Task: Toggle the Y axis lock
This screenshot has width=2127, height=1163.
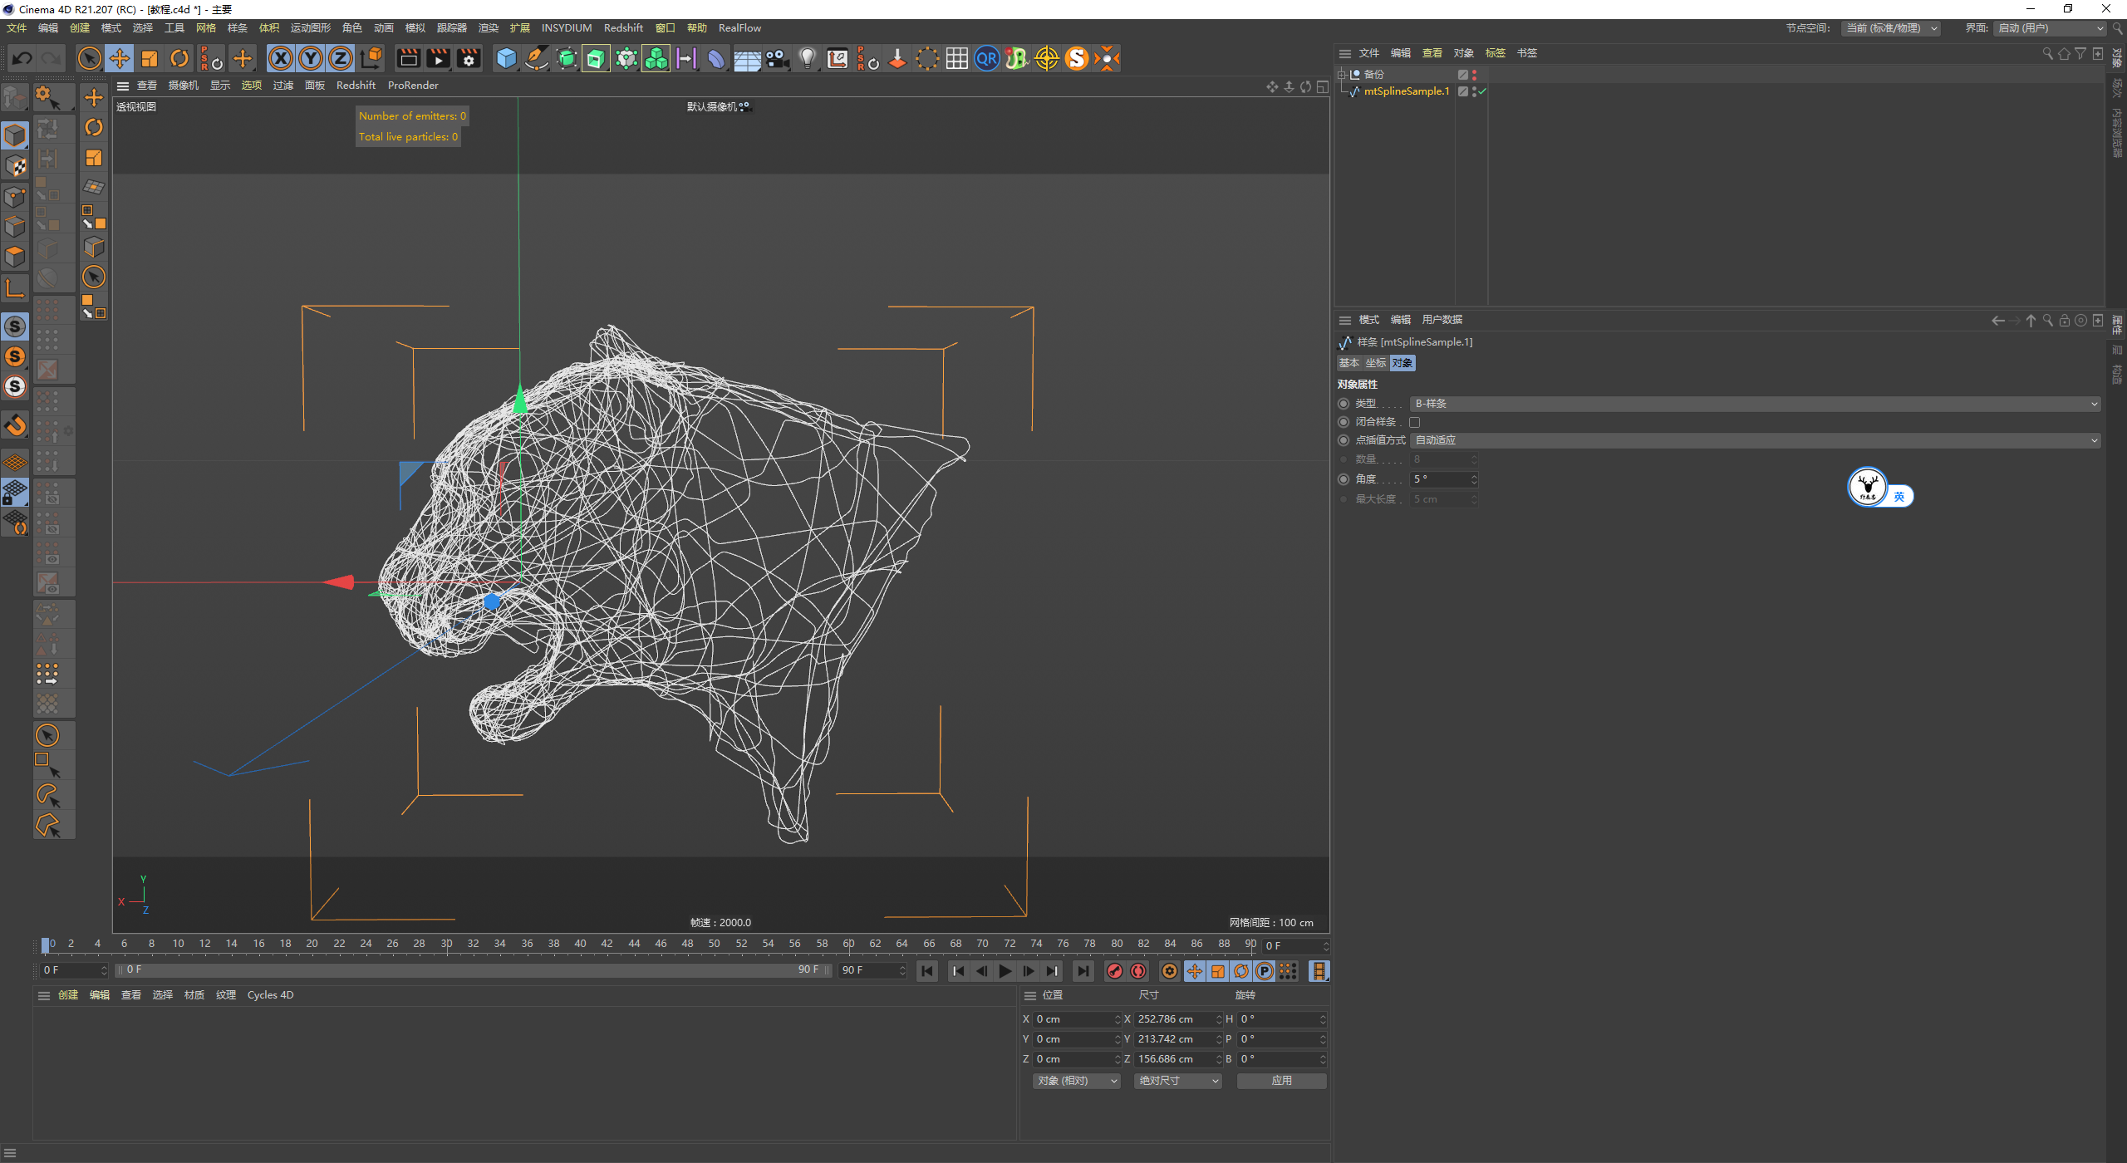Action: coord(310,58)
